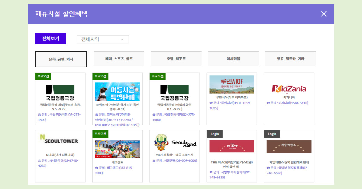The height and width of the screenshot is (189, 362).
Task: Click 프로모션 badge on 레고랜드 card
Action: point(100,134)
